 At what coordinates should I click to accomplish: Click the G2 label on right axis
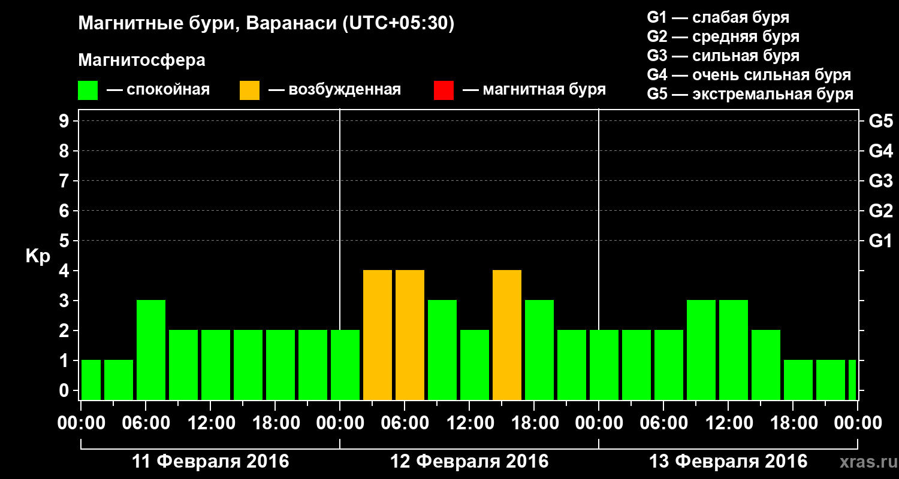(880, 211)
